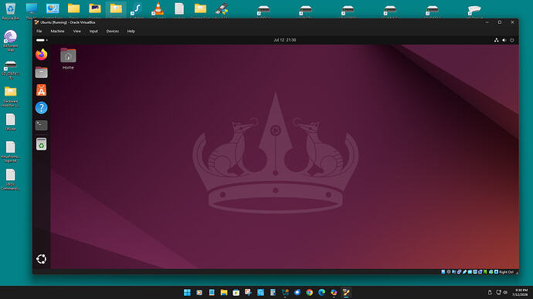Open the Ubuntu power system menu
This screenshot has height=299, width=533.
pos(512,40)
